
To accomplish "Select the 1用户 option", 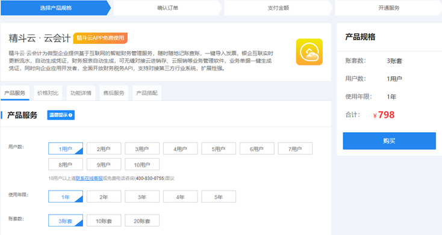I will pyautogui.click(x=66, y=148).
